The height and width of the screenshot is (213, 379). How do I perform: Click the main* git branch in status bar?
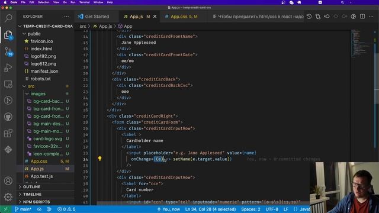point(23,209)
